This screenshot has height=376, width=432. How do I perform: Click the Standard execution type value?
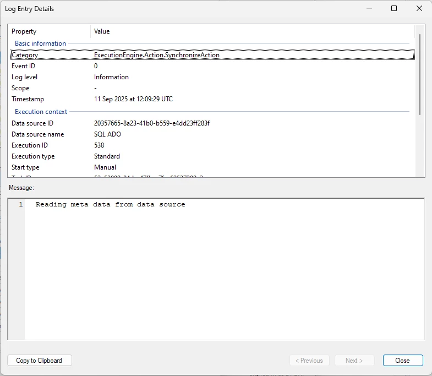click(x=107, y=156)
